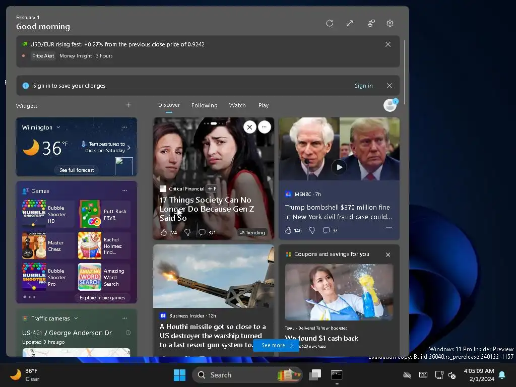The height and width of the screenshot is (387, 516).
Task: Open widgets settings gear
Action: 390,23
